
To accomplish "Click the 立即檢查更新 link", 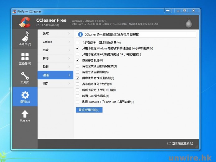I will tap(182, 143).
